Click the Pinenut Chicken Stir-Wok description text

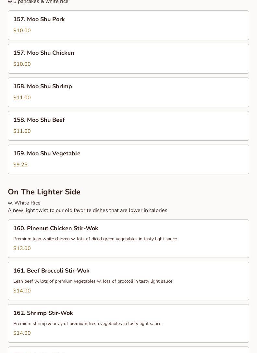coord(95,239)
